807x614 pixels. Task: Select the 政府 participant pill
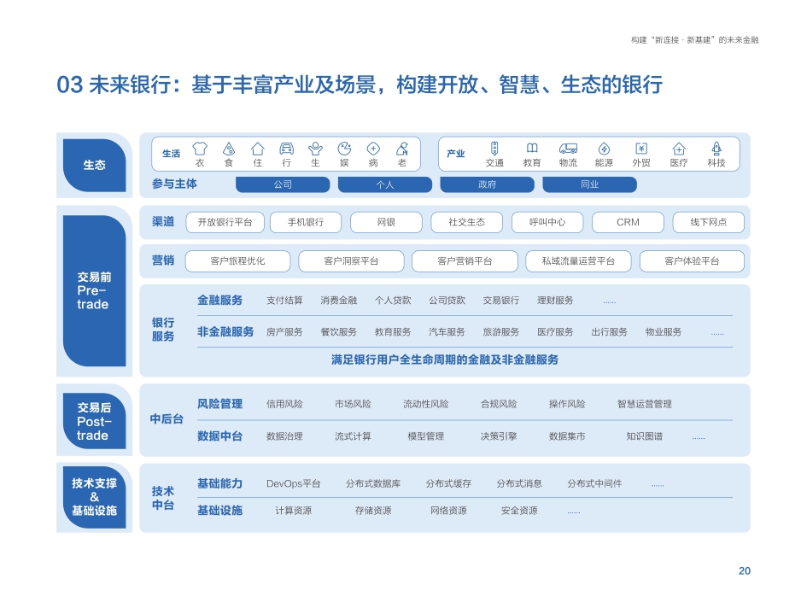coord(486,184)
